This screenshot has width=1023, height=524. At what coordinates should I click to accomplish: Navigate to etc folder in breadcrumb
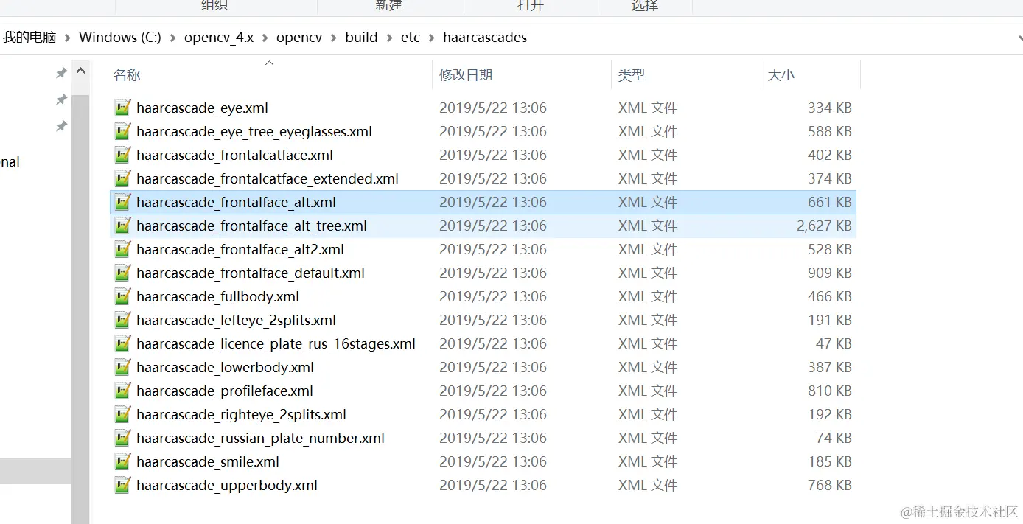tap(411, 38)
